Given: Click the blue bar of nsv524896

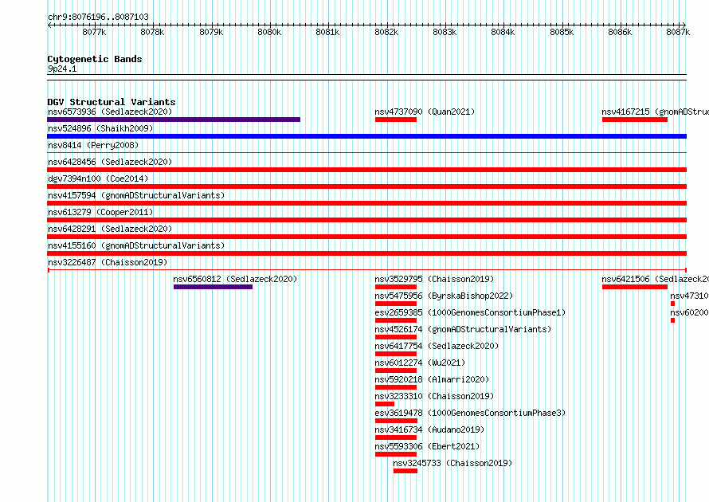Looking at the screenshot, I should pos(366,136).
